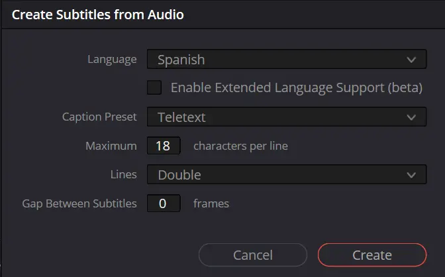
Task: Open the Caption Preset dropdown showing Teletext
Action: [287, 117]
